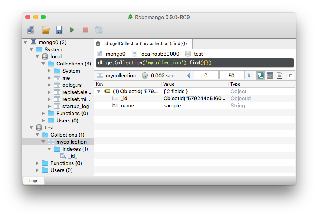Viewport: 318px width, 217px height.
Task: Collapse the Collections (6) folder
Action: 43,64
